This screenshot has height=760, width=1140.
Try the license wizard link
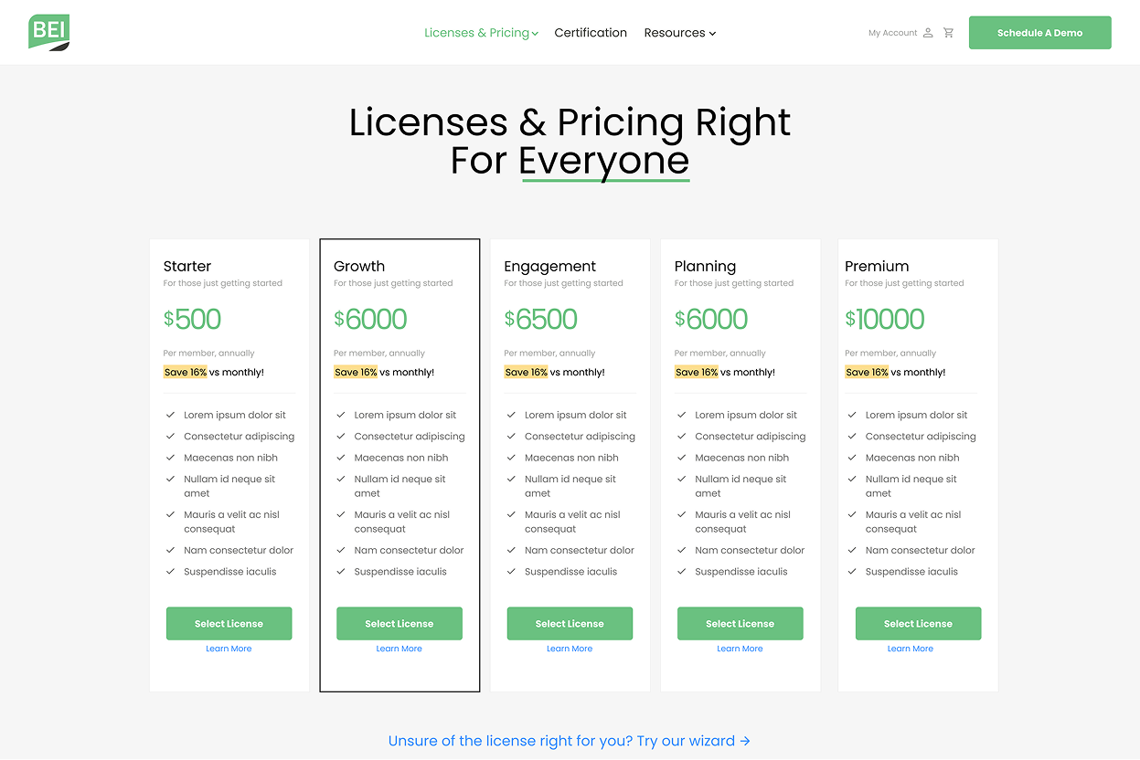pyautogui.click(x=570, y=741)
